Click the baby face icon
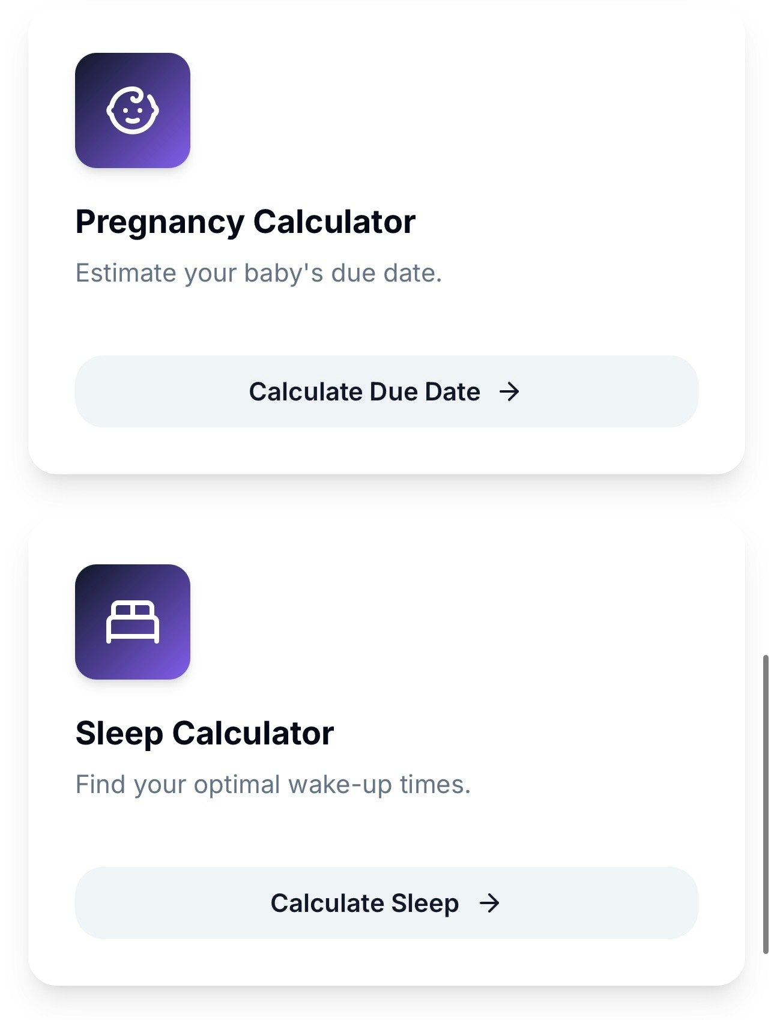Screen dimensions: 774x1020 click(x=132, y=110)
